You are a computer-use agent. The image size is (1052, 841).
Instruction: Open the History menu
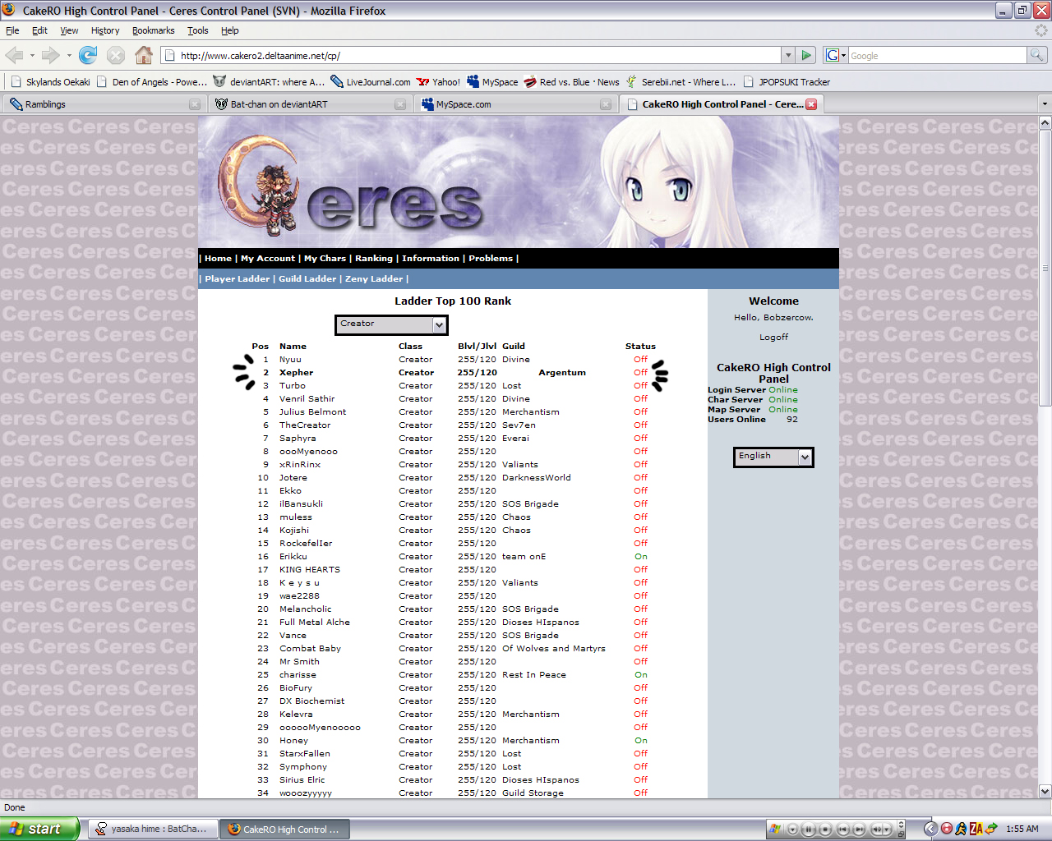(x=105, y=30)
